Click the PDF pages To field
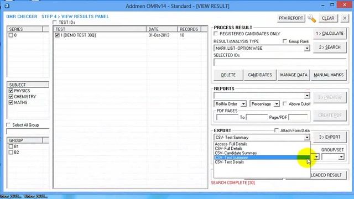 pos(257,117)
